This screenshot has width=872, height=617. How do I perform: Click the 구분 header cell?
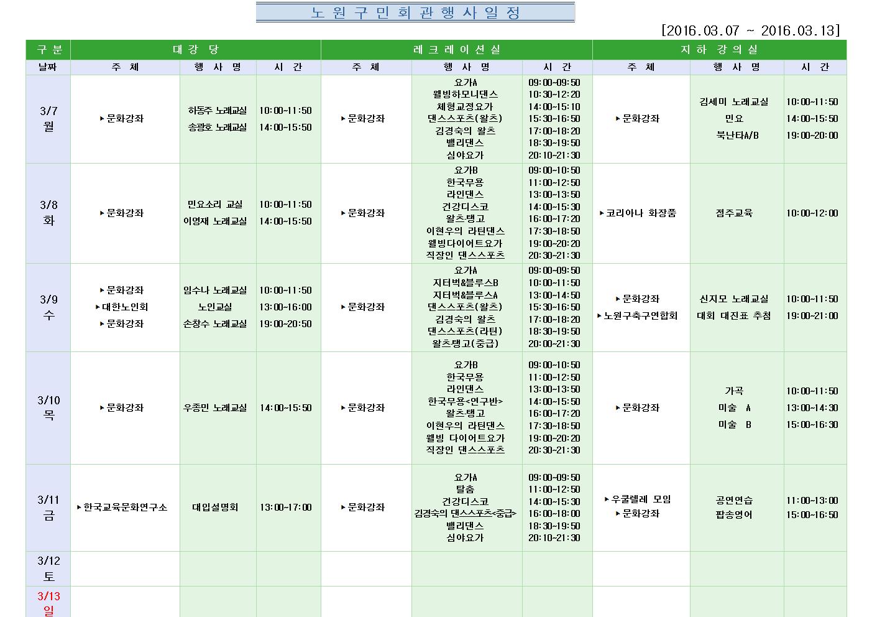pos(48,50)
